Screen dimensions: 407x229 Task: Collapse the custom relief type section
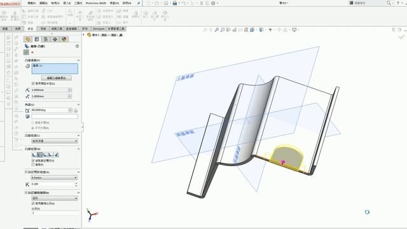coord(78,193)
